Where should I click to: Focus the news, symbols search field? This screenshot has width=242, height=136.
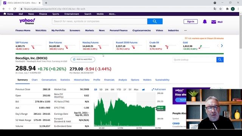coord(99,21)
